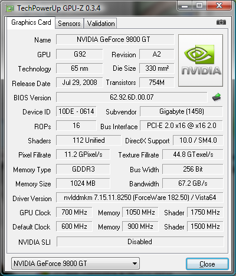The height and width of the screenshot is (276, 236).
Task: Click the NVIDIA SLI label
Action: tap(34, 242)
